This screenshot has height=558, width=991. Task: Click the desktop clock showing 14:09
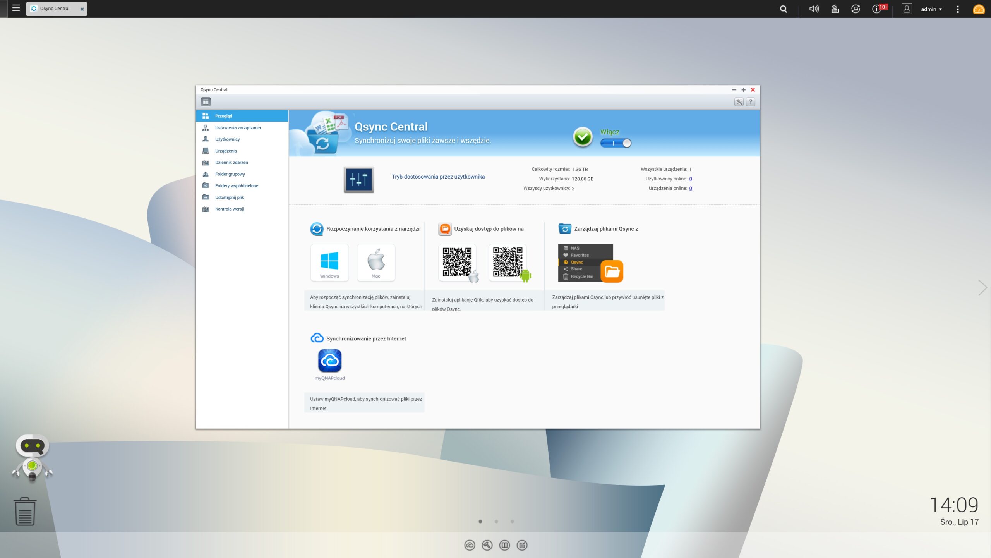(x=954, y=505)
